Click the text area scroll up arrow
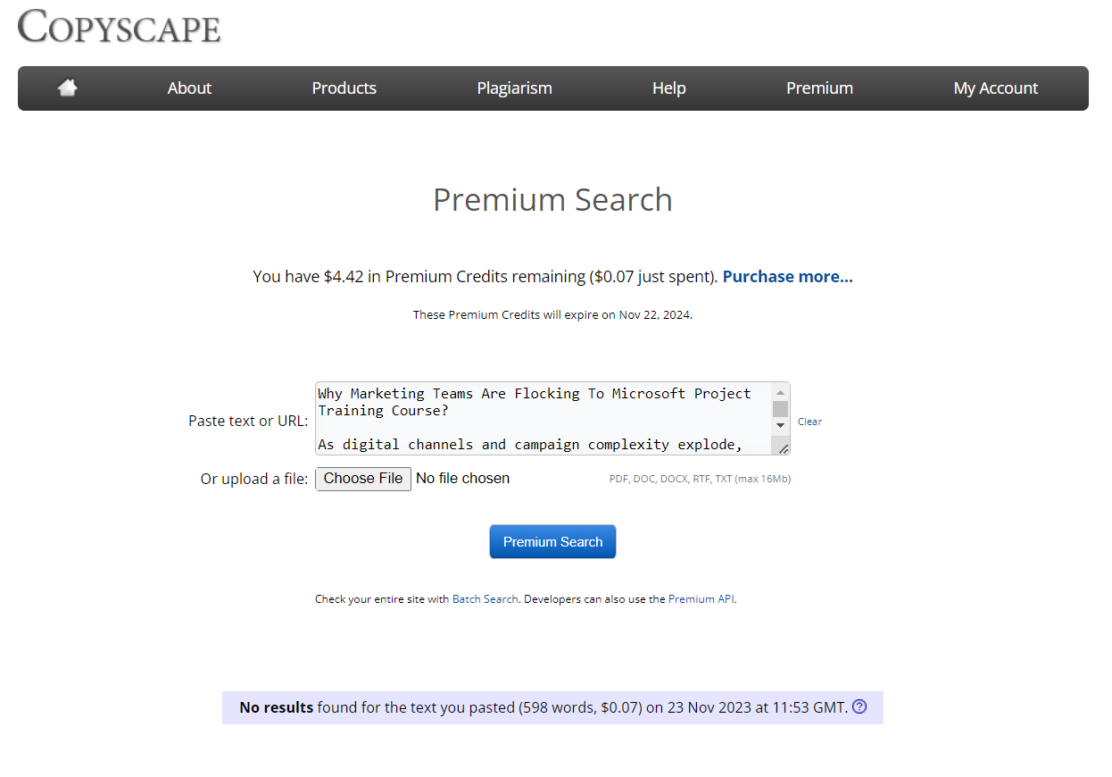Image resolution: width=1112 pixels, height=777 pixels. (781, 392)
